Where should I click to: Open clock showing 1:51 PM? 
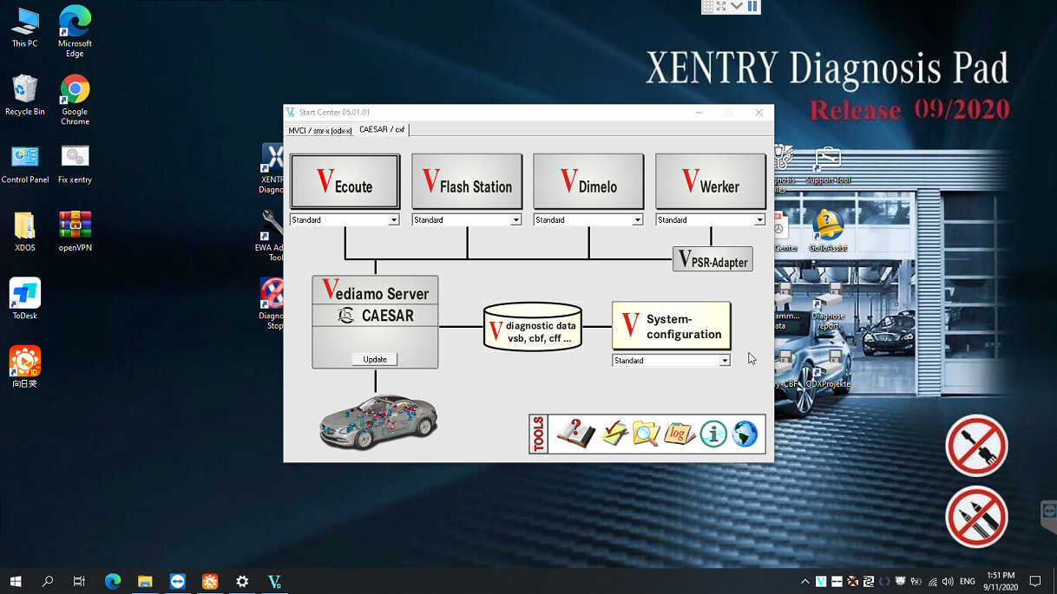(999, 581)
